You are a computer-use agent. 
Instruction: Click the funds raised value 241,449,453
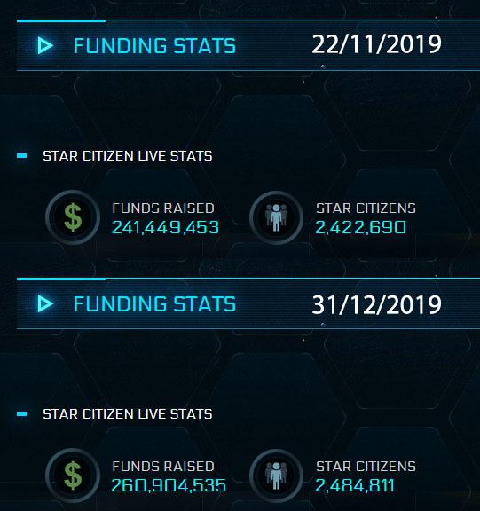[x=165, y=227]
